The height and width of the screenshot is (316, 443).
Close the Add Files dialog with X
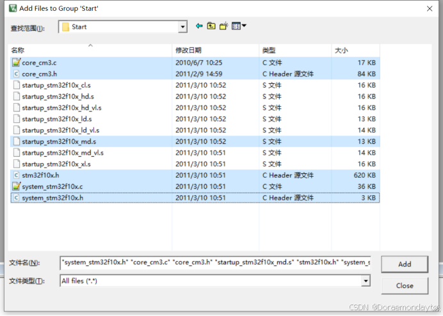tap(430, 9)
